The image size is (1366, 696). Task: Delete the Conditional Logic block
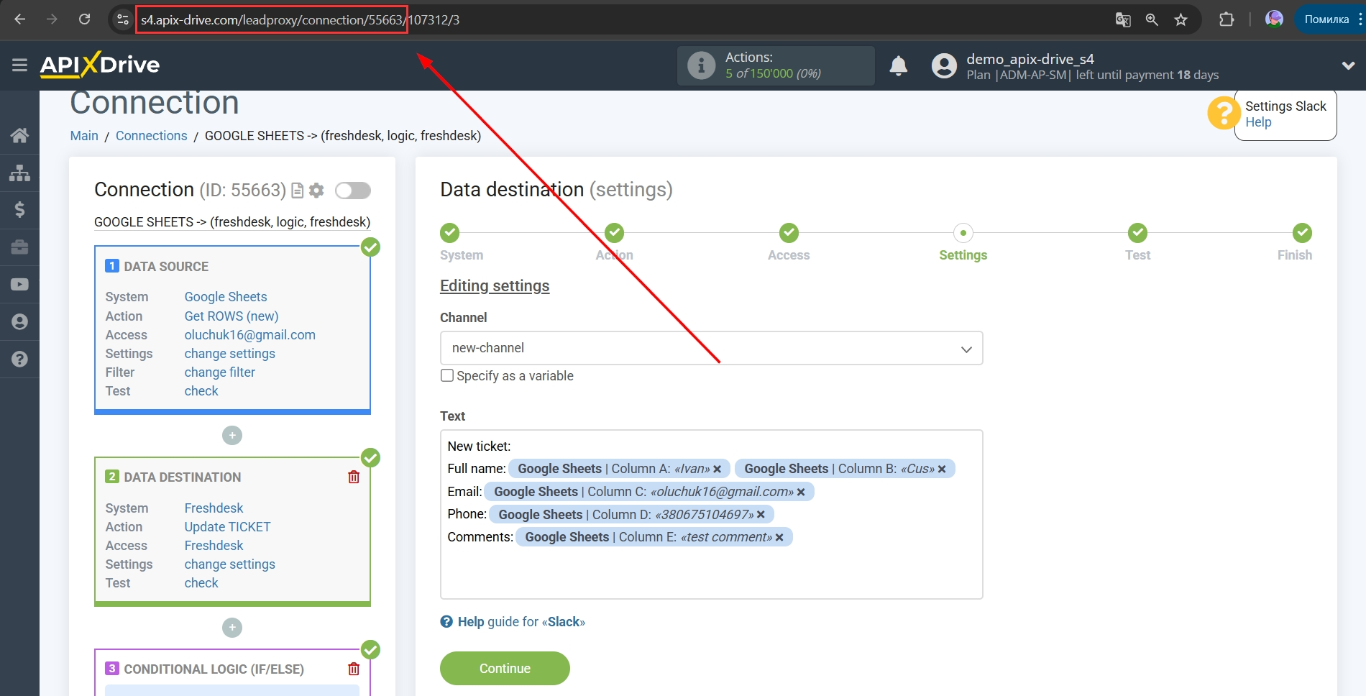354,669
